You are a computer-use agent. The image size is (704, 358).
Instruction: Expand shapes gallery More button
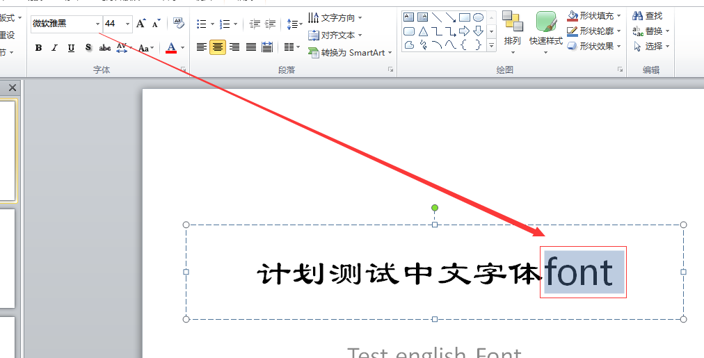(x=491, y=45)
